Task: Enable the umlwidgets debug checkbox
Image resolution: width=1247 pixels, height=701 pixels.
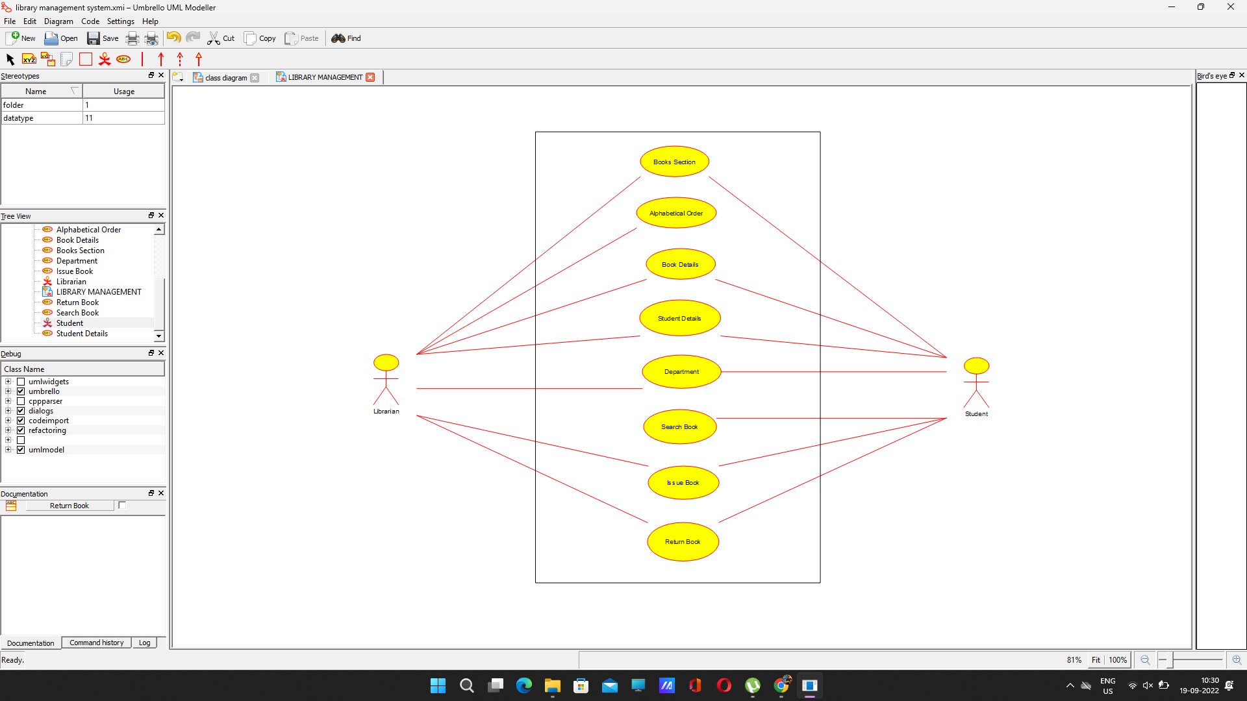Action: click(x=21, y=382)
